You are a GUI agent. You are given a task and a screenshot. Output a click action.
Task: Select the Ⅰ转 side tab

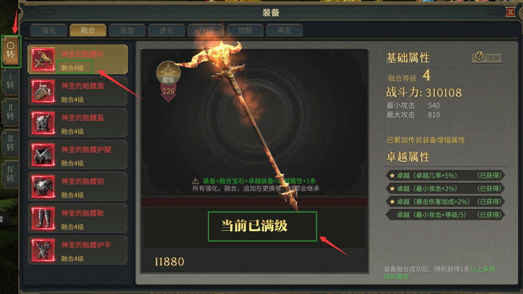click(11, 81)
